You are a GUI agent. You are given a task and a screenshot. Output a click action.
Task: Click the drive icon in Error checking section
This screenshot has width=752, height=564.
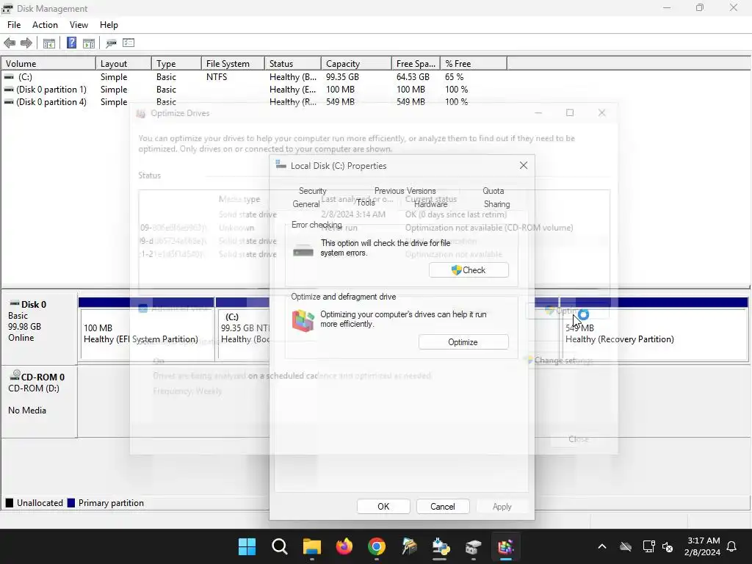coord(303,250)
